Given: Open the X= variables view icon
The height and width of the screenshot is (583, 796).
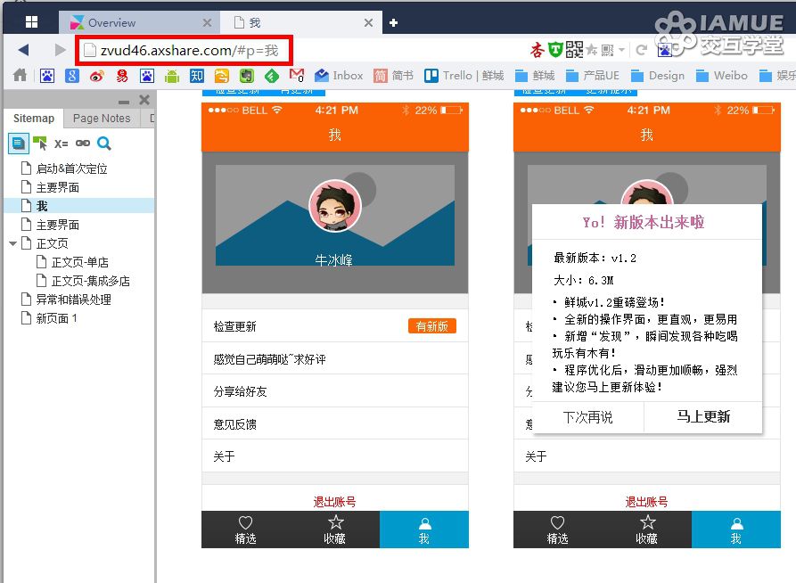Looking at the screenshot, I should tap(62, 144).
